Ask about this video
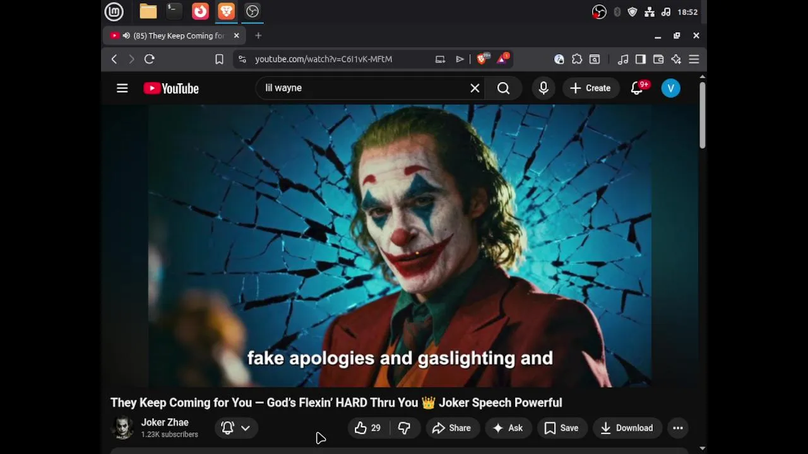Screen dimensions: 808x454 508,428
